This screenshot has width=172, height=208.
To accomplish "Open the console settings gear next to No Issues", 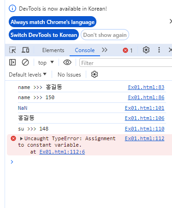I will [95, 74].
